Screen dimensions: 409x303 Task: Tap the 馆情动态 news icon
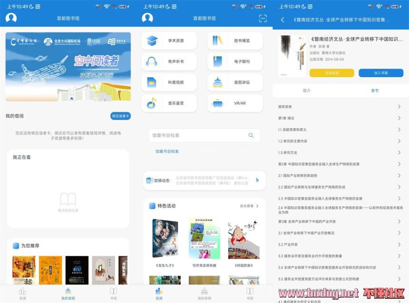point(149,181)
